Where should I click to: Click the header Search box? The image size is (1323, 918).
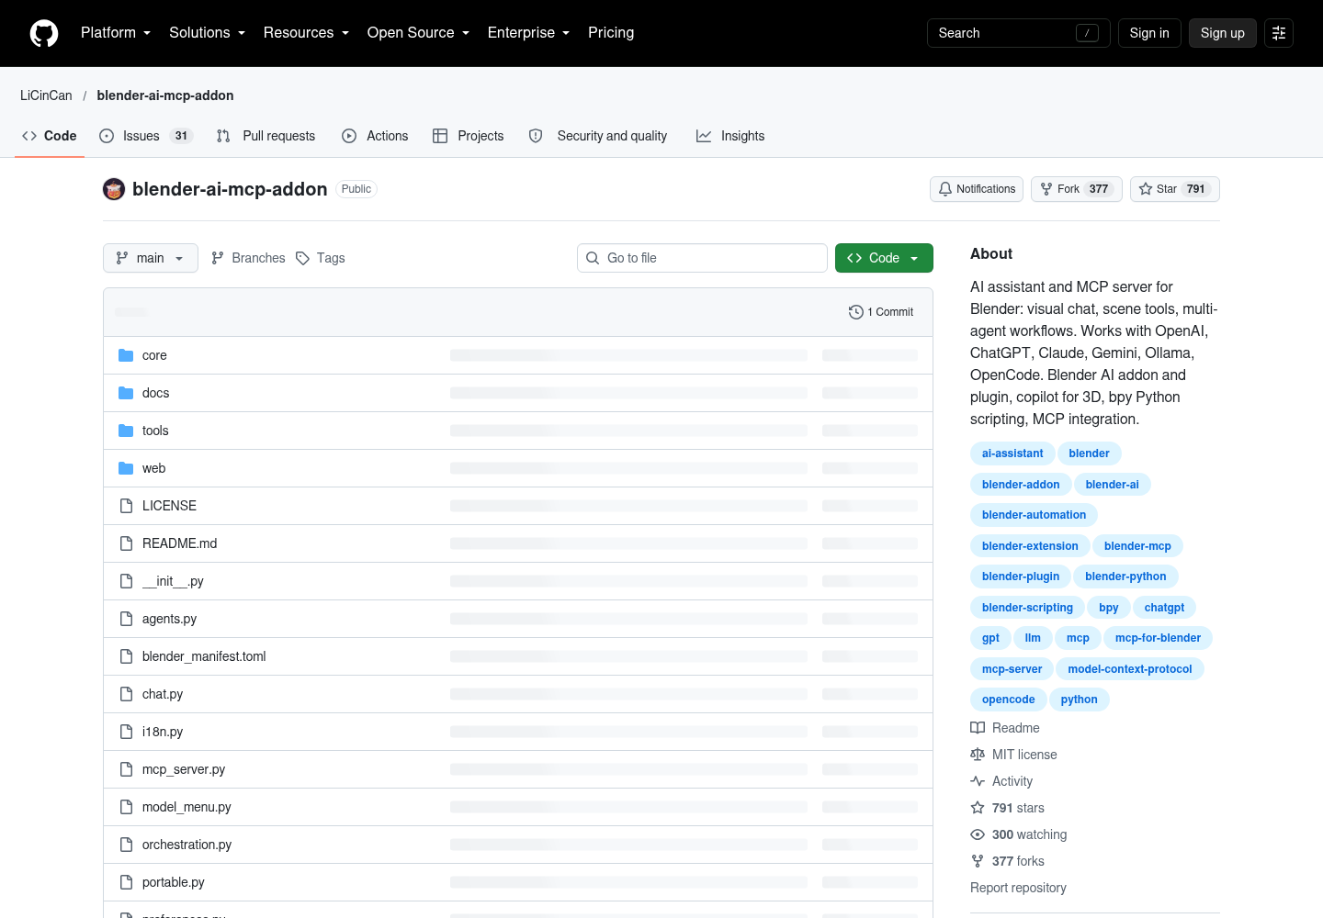(x=1019, y=33)
